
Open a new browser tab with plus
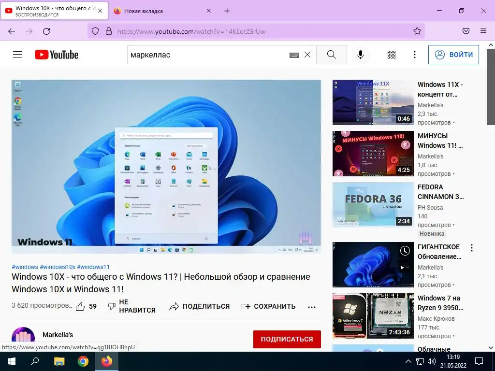pyautogui.click(x=227, y=11)
